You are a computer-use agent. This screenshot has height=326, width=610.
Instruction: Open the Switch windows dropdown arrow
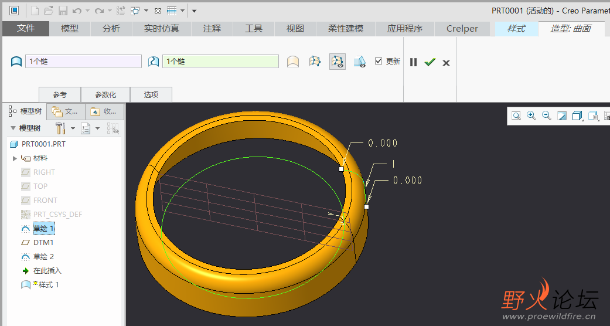coord(146,11)
